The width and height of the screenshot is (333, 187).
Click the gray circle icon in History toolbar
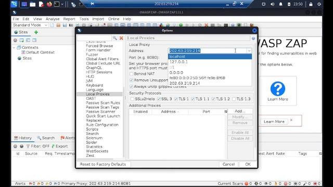point(15,146)
